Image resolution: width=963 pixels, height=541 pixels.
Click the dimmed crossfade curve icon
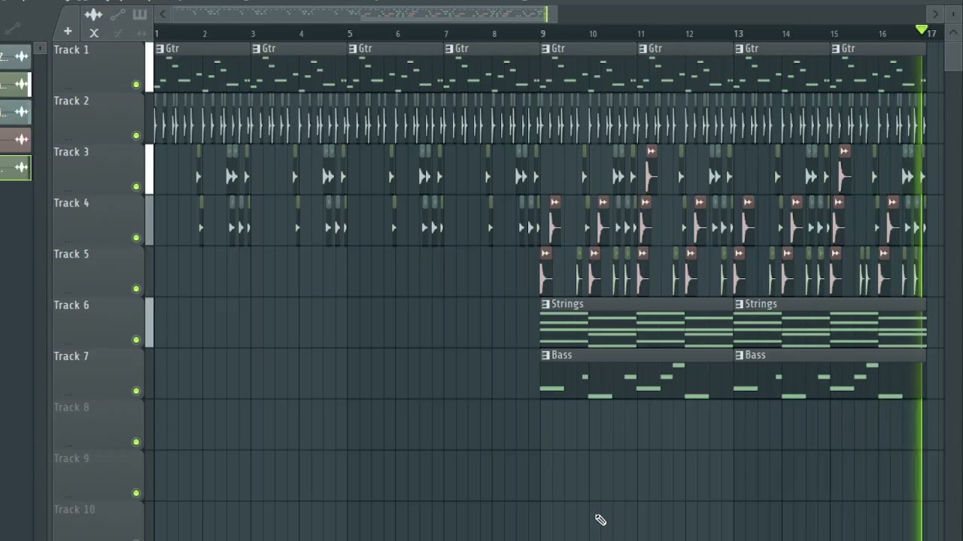pyautogui.click(x=118, y=32)
